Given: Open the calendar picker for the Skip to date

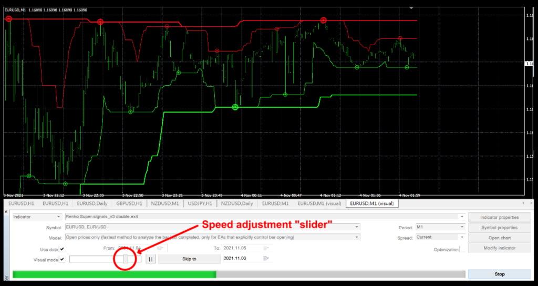Looking at the screenshot, I should click(265, 259).
